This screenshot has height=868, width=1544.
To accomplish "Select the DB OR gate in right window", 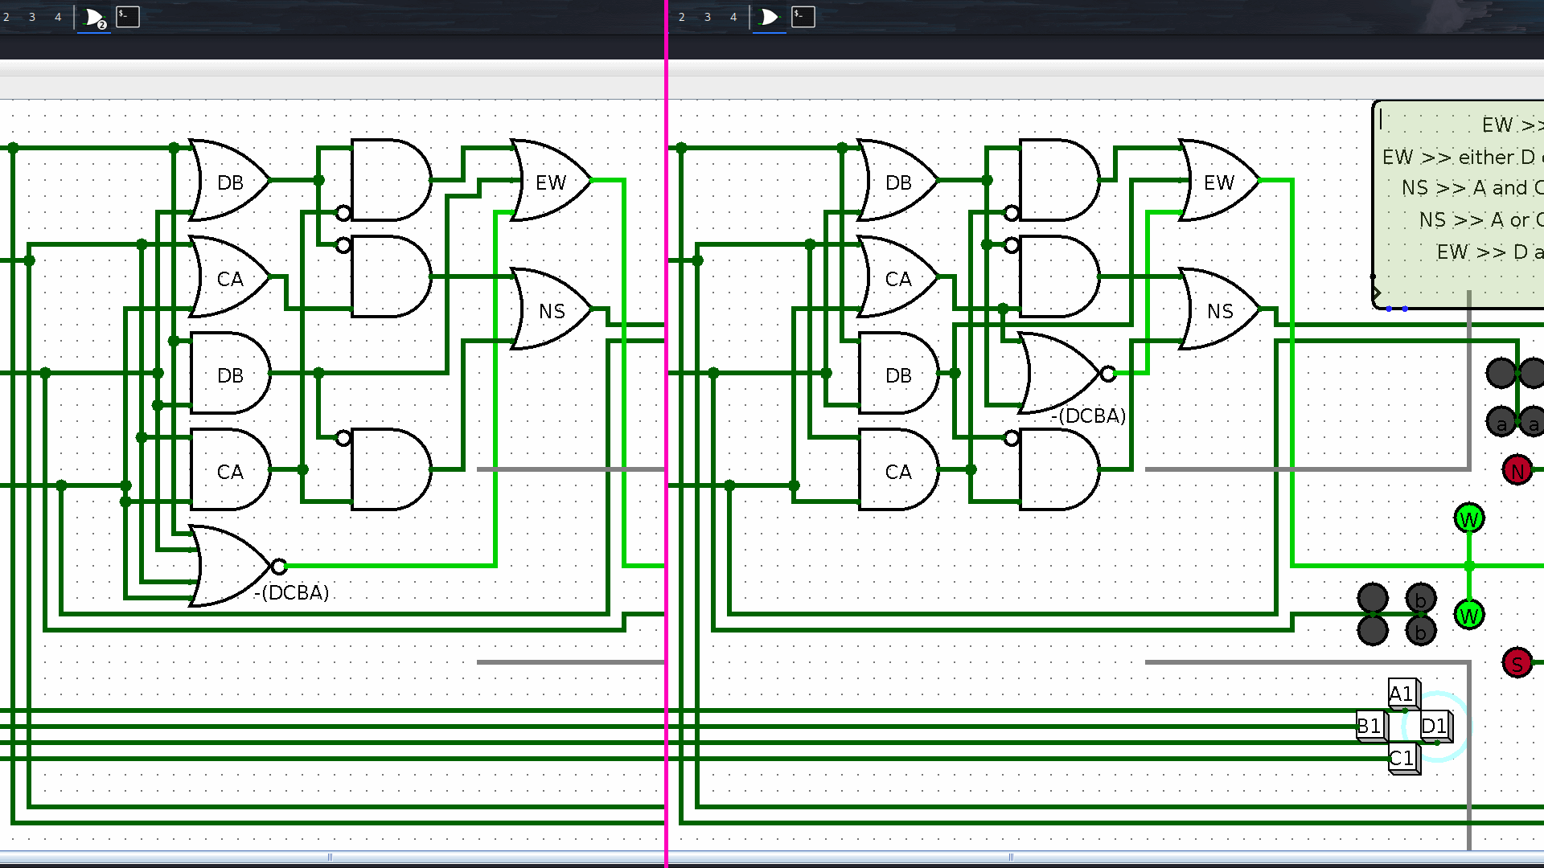I will 898,180.
